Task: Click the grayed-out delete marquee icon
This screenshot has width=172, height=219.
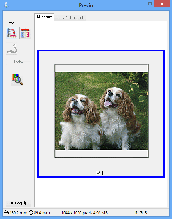Action: click(x=11, y=48)
